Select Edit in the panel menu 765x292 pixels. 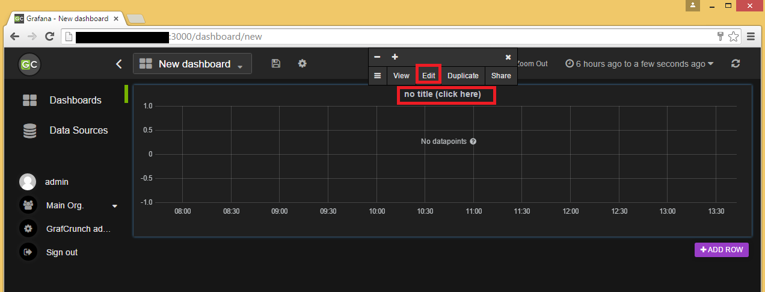tap(428, 76)
